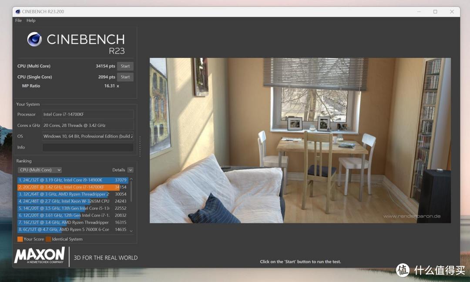Click the ranking list scrollbar thumb
This screenshot has height=282, width=470.
click(x=131, y=191)
